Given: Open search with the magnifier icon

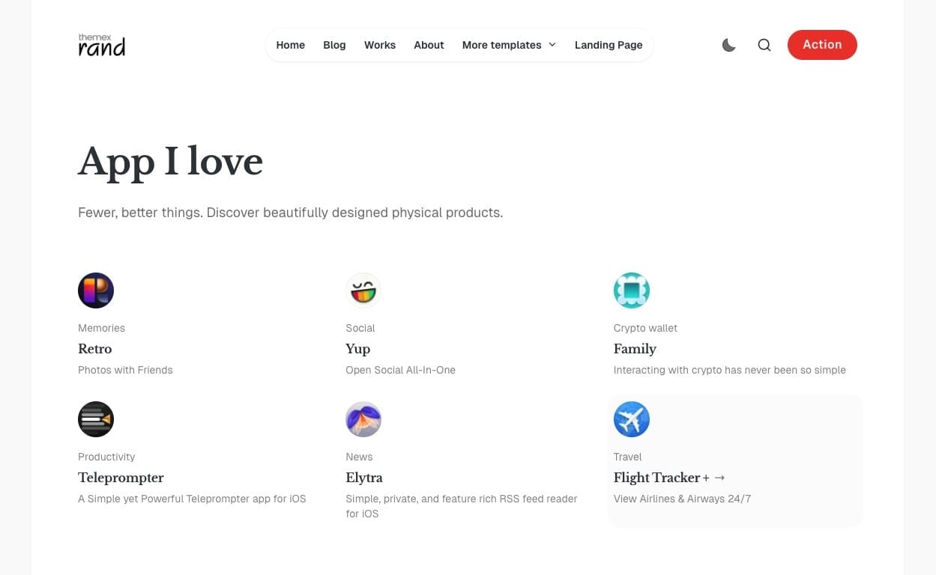Looking at the screenshot, I should 764,45.
